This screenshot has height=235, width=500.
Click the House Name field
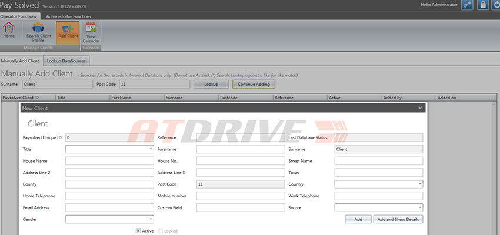pos(109,161)
